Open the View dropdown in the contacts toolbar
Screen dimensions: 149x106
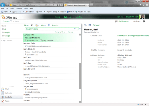43,25
